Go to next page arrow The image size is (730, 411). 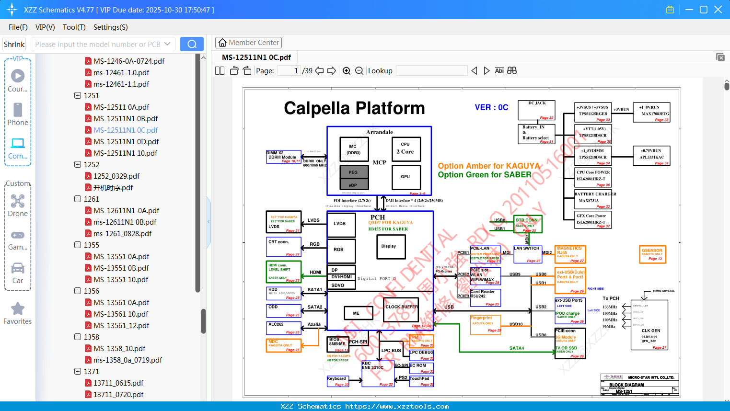332,70
